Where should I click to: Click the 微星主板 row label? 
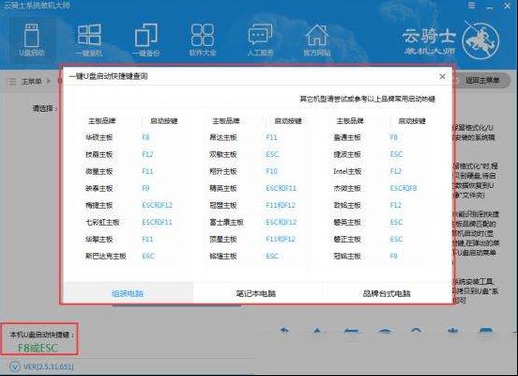(99, 171)
